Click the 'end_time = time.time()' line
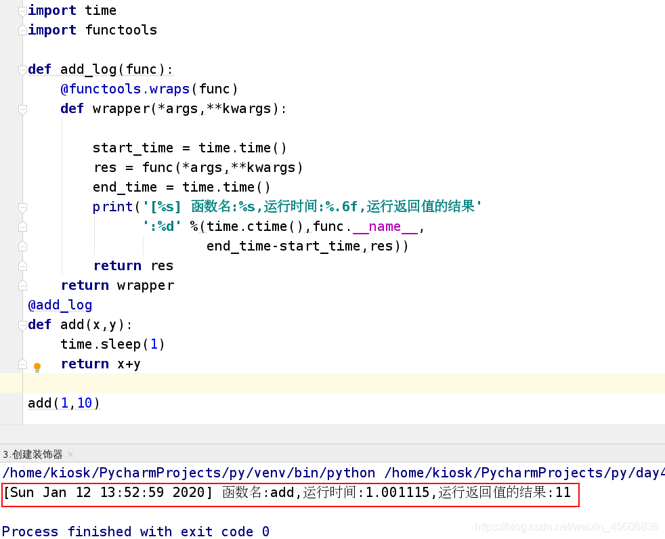Viewport: 665px width, 539px height. [x=181, y=188]
